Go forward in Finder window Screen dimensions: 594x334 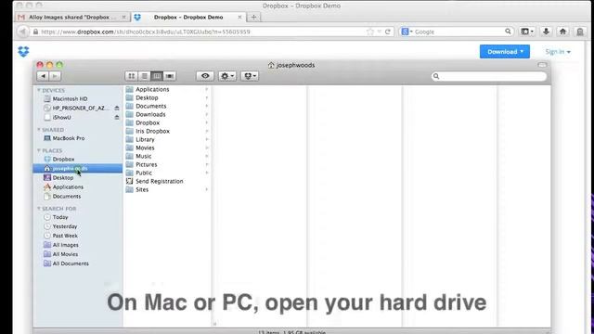55,76
